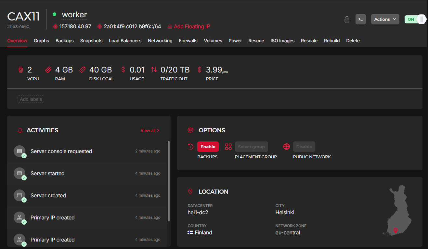This screenshot has width=428, height=249.
Task: Click the Server console requested activity icon
Action: click(x=19, y=151)
